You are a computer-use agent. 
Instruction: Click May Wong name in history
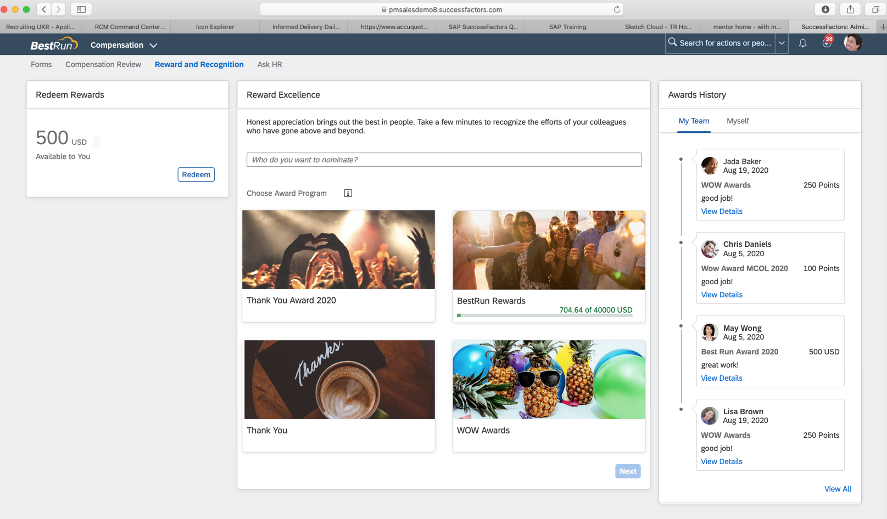(x=742, y=328)
